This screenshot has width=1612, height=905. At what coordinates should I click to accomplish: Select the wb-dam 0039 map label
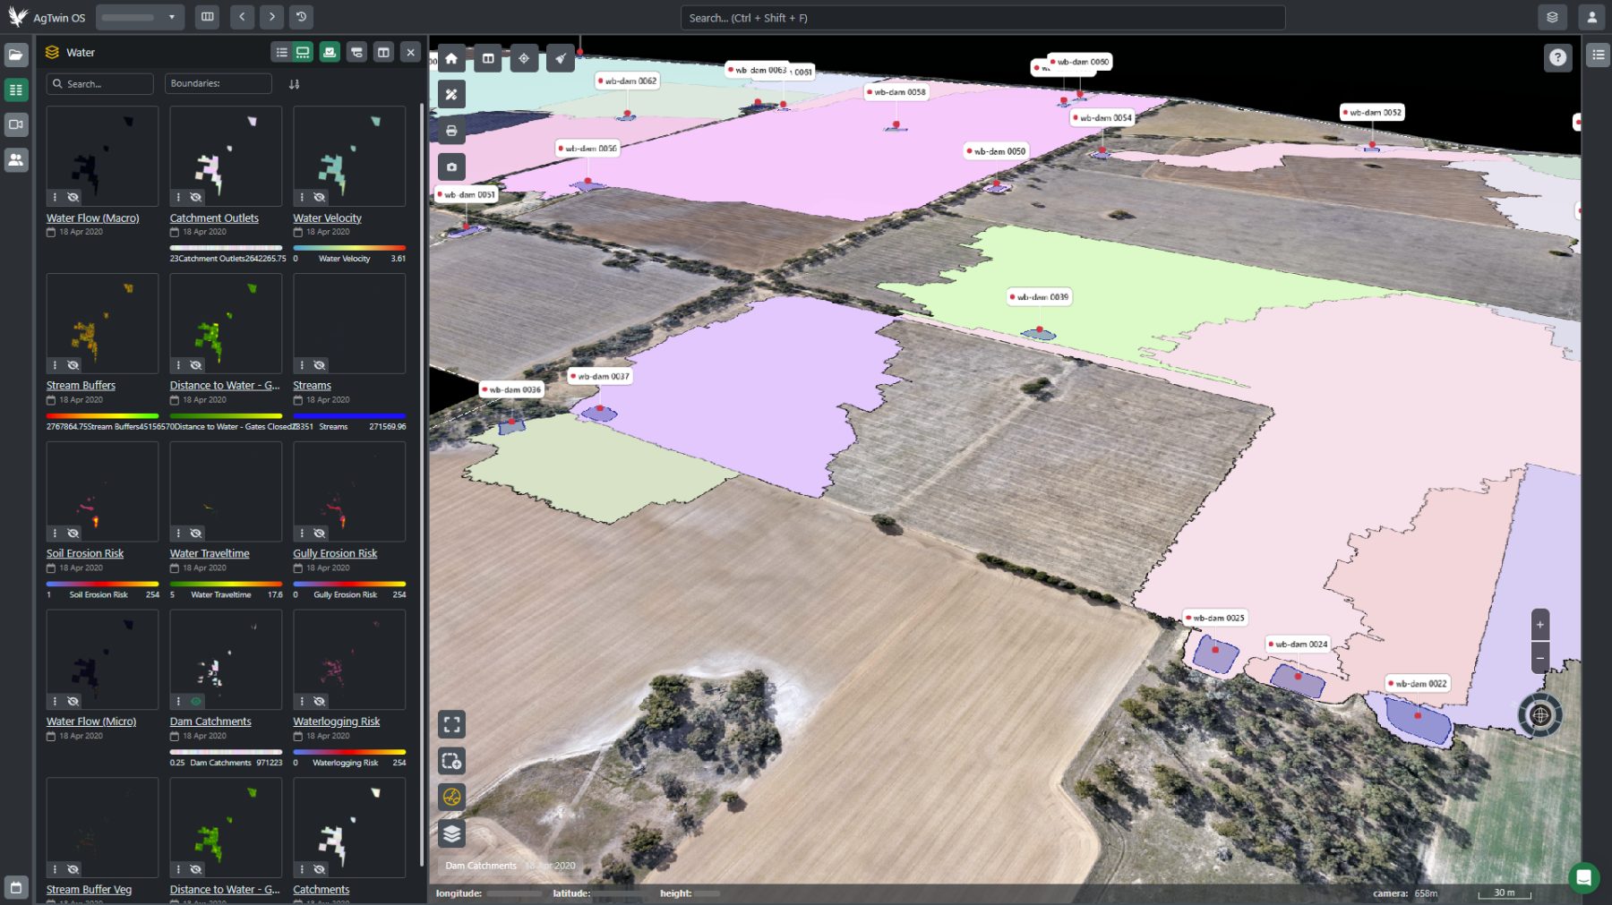coord(1039,297)
